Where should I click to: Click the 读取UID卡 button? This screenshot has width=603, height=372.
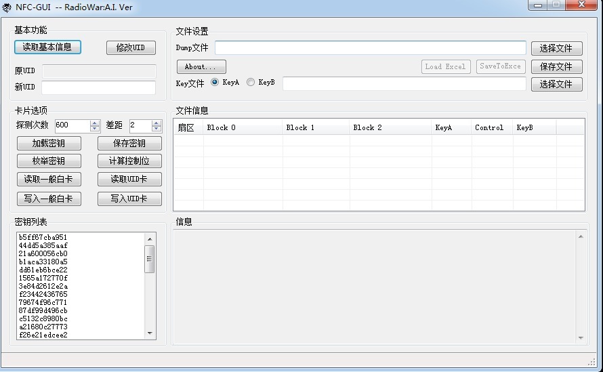(129, 180)
